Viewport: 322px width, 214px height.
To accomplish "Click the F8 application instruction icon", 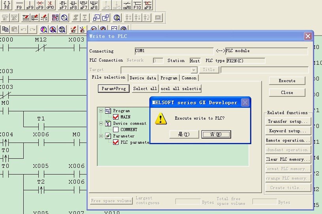I will 7,5.
